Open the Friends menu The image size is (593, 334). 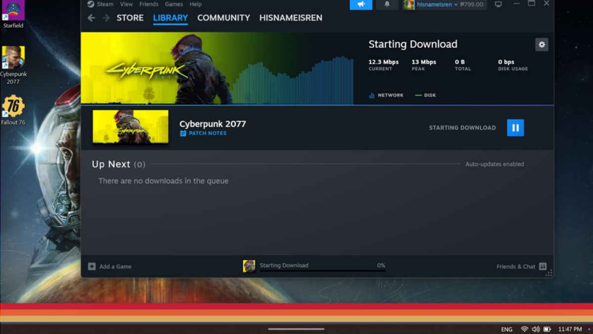point(149,4)
